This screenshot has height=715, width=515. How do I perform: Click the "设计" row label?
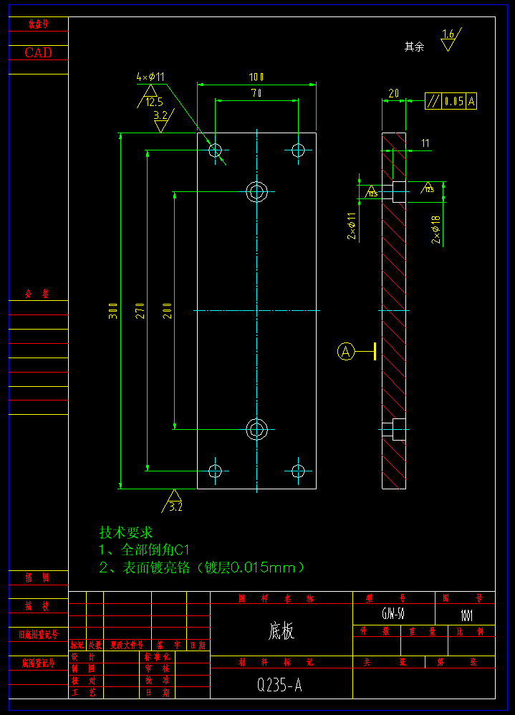click(83, 657)
